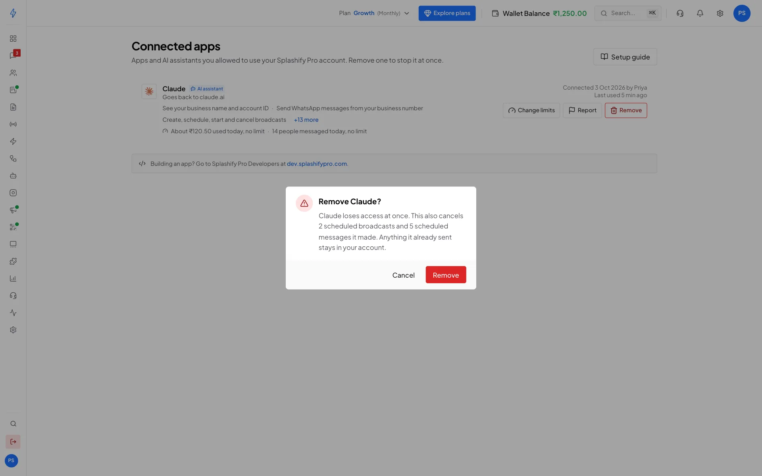Open the PS avatar in the sidebar
Viewport: 762px width, 476px height.
coord(11,461)
